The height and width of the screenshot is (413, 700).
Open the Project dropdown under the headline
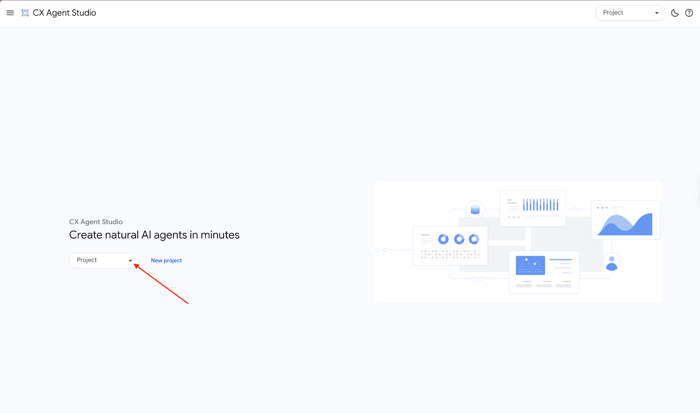[x=103, y=260]
